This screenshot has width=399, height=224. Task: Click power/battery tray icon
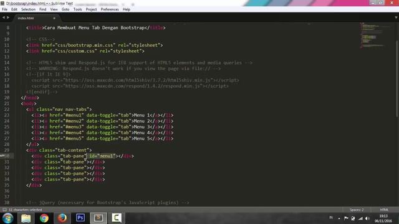pyautogui.click(x=353, y=218)
